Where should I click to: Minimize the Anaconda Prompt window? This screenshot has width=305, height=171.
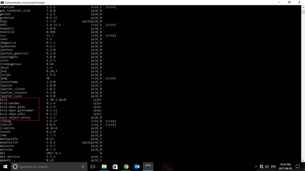click(279, 2)
